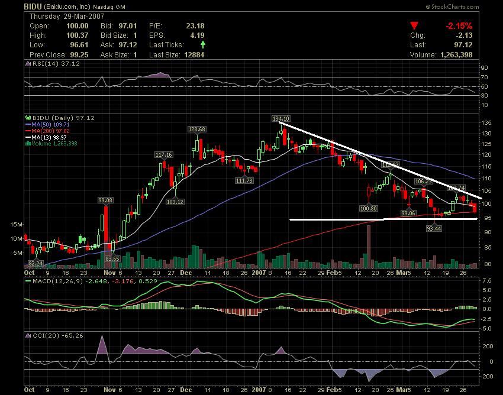The width and height of the screenshot is (503, 395).
Task: Click the '82.24' low price label
Action: click(x=36, y=263)
